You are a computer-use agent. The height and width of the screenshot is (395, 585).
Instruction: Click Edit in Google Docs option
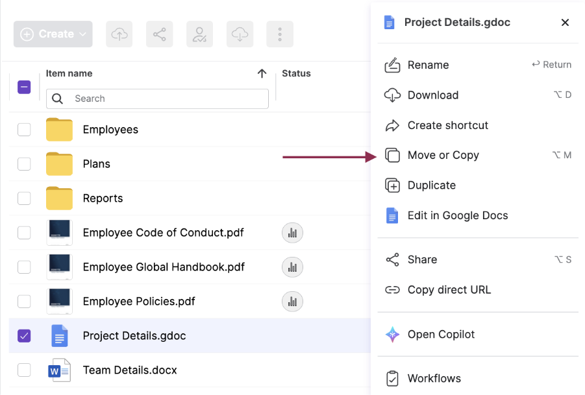(457, 215)
